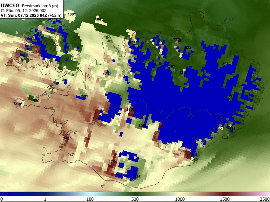Select the 1477 value in Westfjords

pyautogui.click(x=40, y=52)
